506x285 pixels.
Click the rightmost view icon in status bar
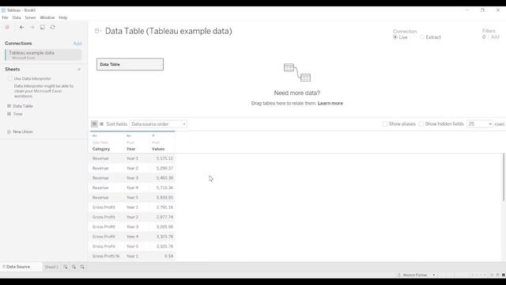click(x=503, y=275)
